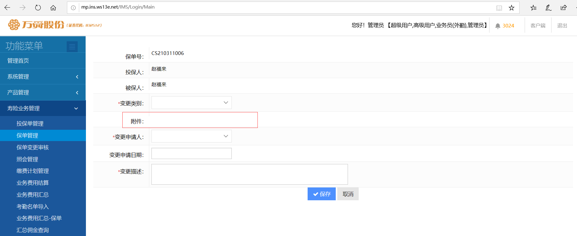The image size is (577, 236).
Task: Toggle the sidebar hamburger menu icon
Action: (x=72, y=47)
